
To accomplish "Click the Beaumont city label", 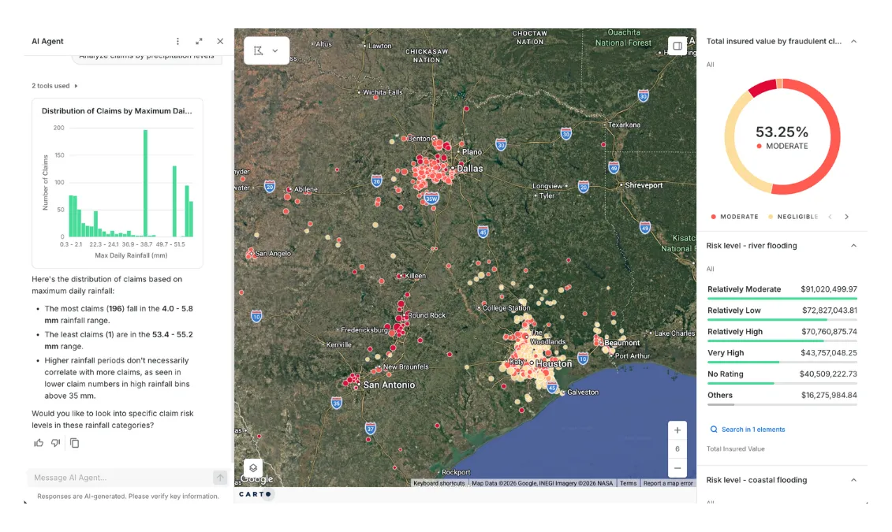I will point(621,343).
